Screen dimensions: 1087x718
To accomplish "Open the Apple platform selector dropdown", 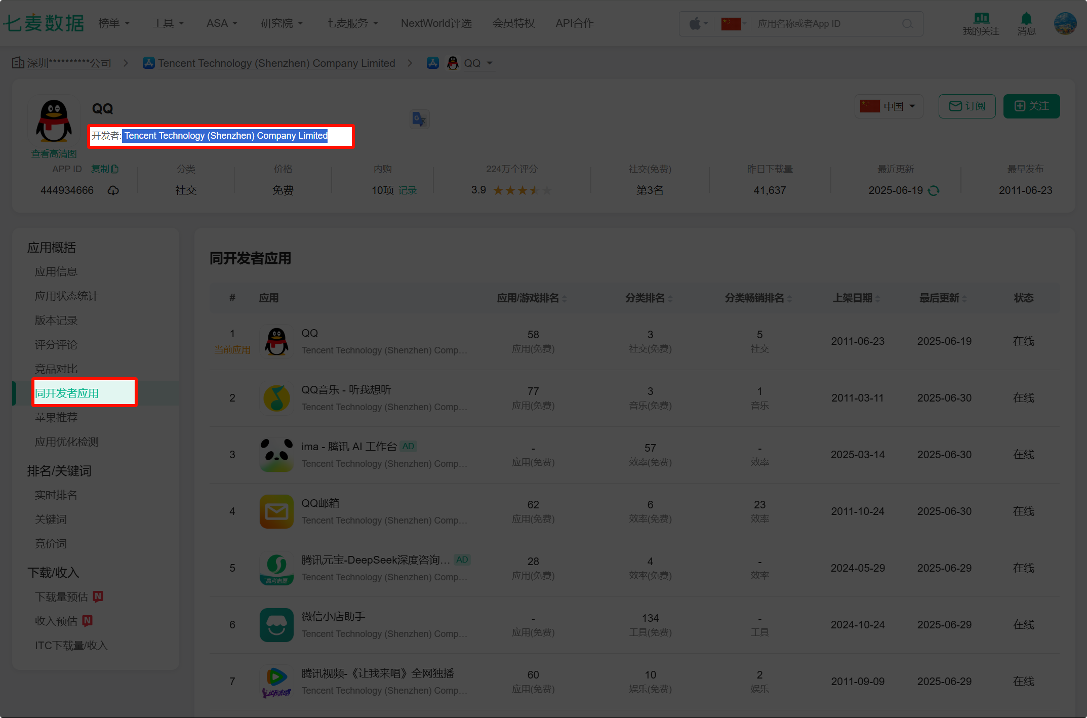I will click(x=698, y=24).
